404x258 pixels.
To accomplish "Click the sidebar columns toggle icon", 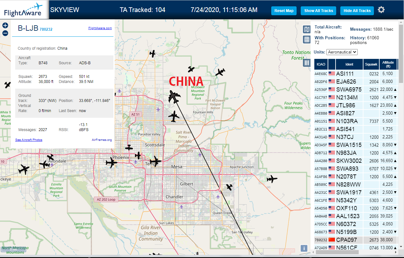I will click(306, 63).
